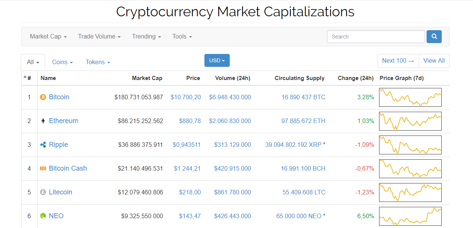Click the Ethereum diamond logo icon

pos(43,121)
